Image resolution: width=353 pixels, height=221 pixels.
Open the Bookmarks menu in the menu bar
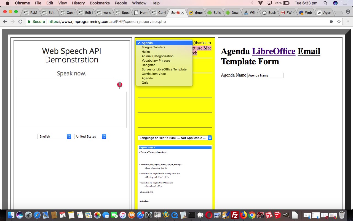tap(100, 3)
